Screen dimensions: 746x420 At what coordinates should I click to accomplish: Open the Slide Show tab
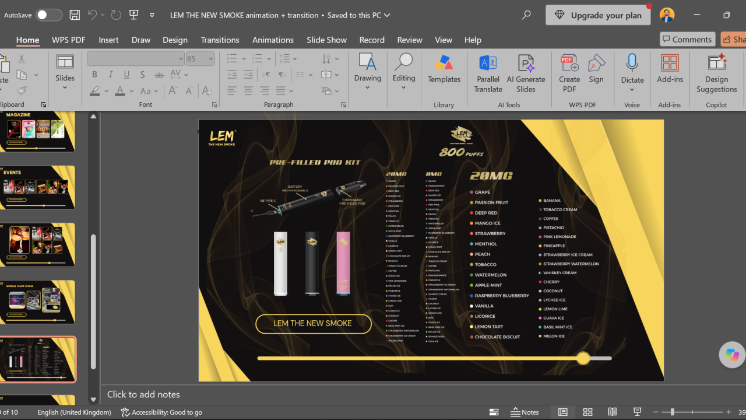(326, 40)
